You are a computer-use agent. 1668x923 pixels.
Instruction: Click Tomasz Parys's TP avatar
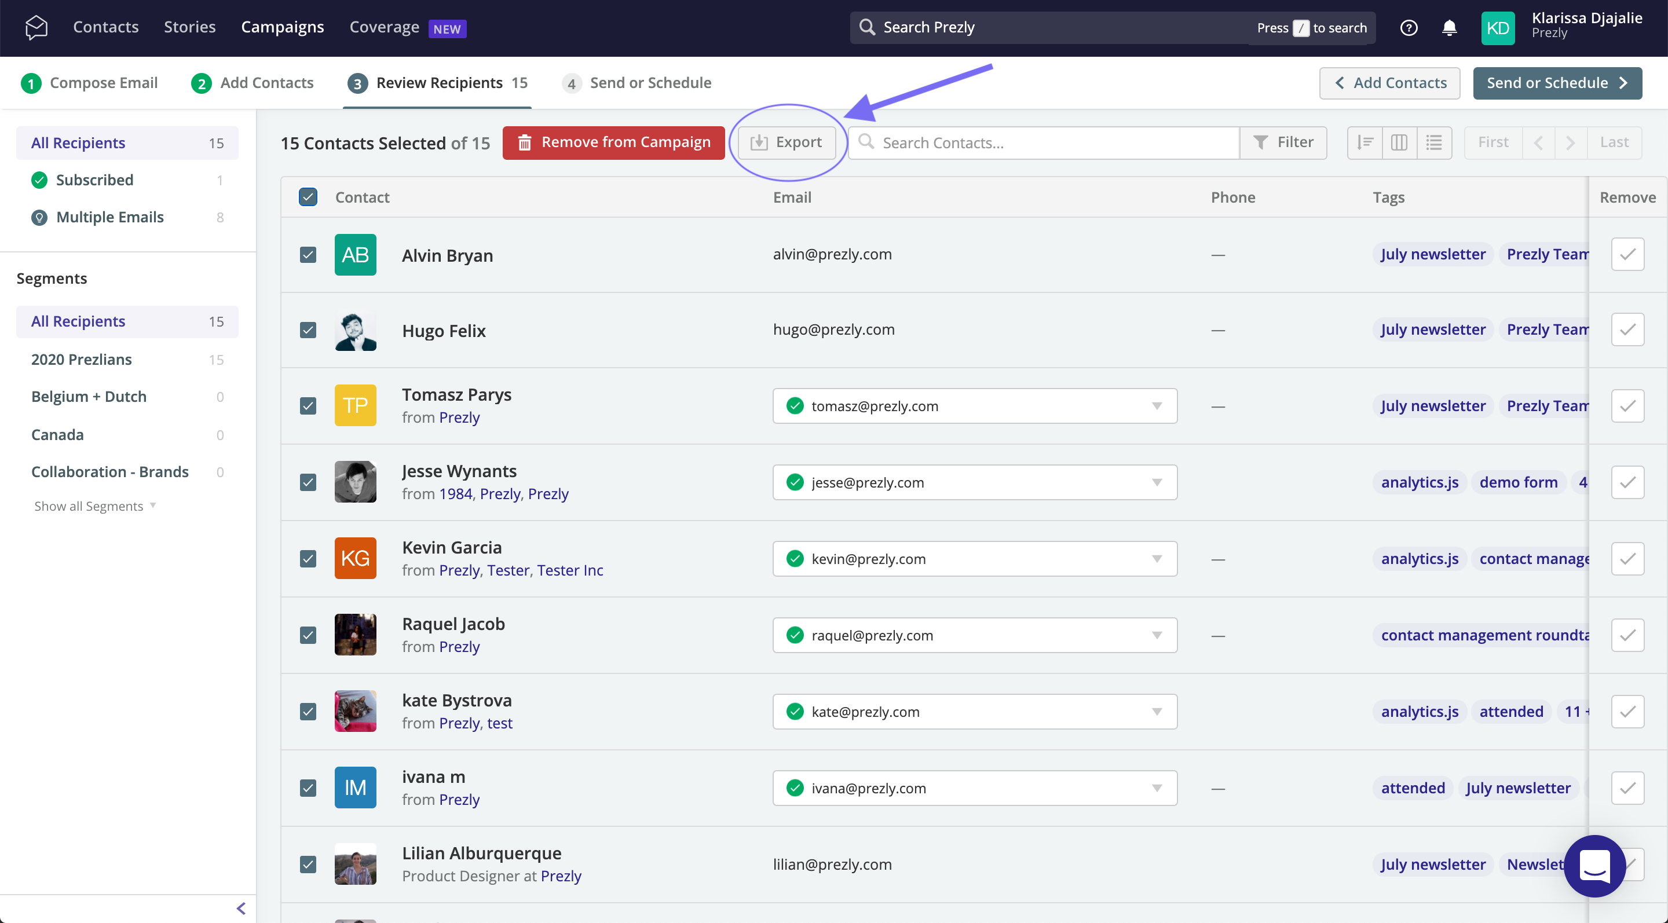(356, 406)
